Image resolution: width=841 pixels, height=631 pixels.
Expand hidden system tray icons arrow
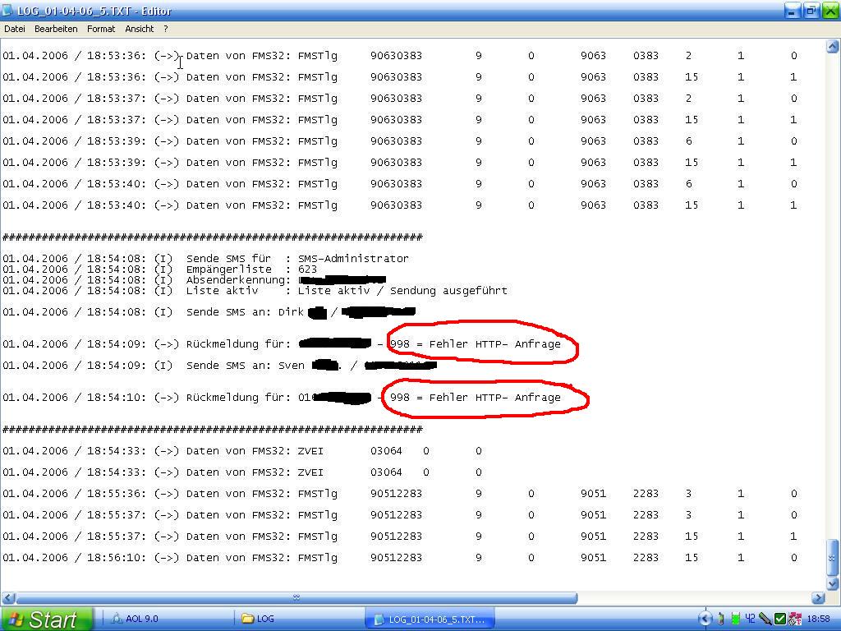[x=705, y=619]
